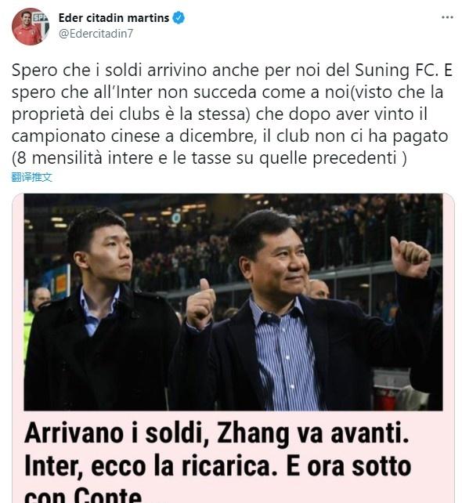462x503 pixels.
Task: Open the @Edercitadin7 handle link
Action: point(96,34)
